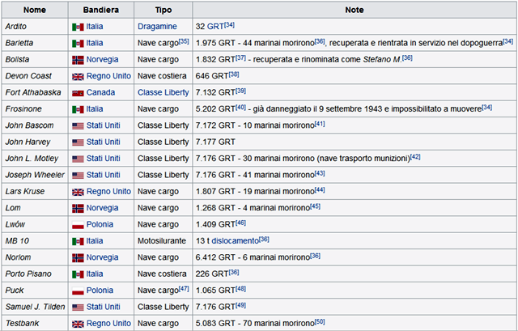This screenshot has width=518, height=331.
Task: Click the Italian flag icon in Porto Pisano row
Action: coord(78,274)
